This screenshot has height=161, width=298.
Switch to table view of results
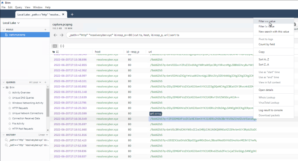[x=54, y=46]
